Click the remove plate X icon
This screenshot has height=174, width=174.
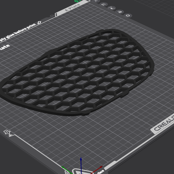[96, 1]
